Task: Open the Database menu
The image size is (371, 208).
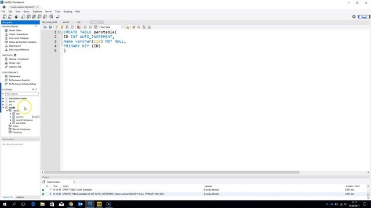Action: pyautogui.click(x=37, y=12)
